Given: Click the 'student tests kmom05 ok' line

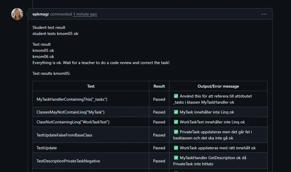Looking at the screenshot, I should point(55,33).
